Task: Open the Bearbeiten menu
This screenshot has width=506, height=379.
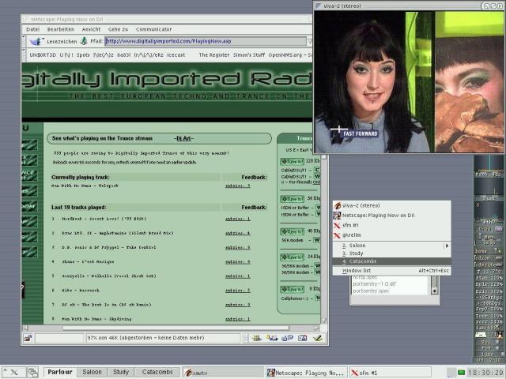Action: coord(61,29)
